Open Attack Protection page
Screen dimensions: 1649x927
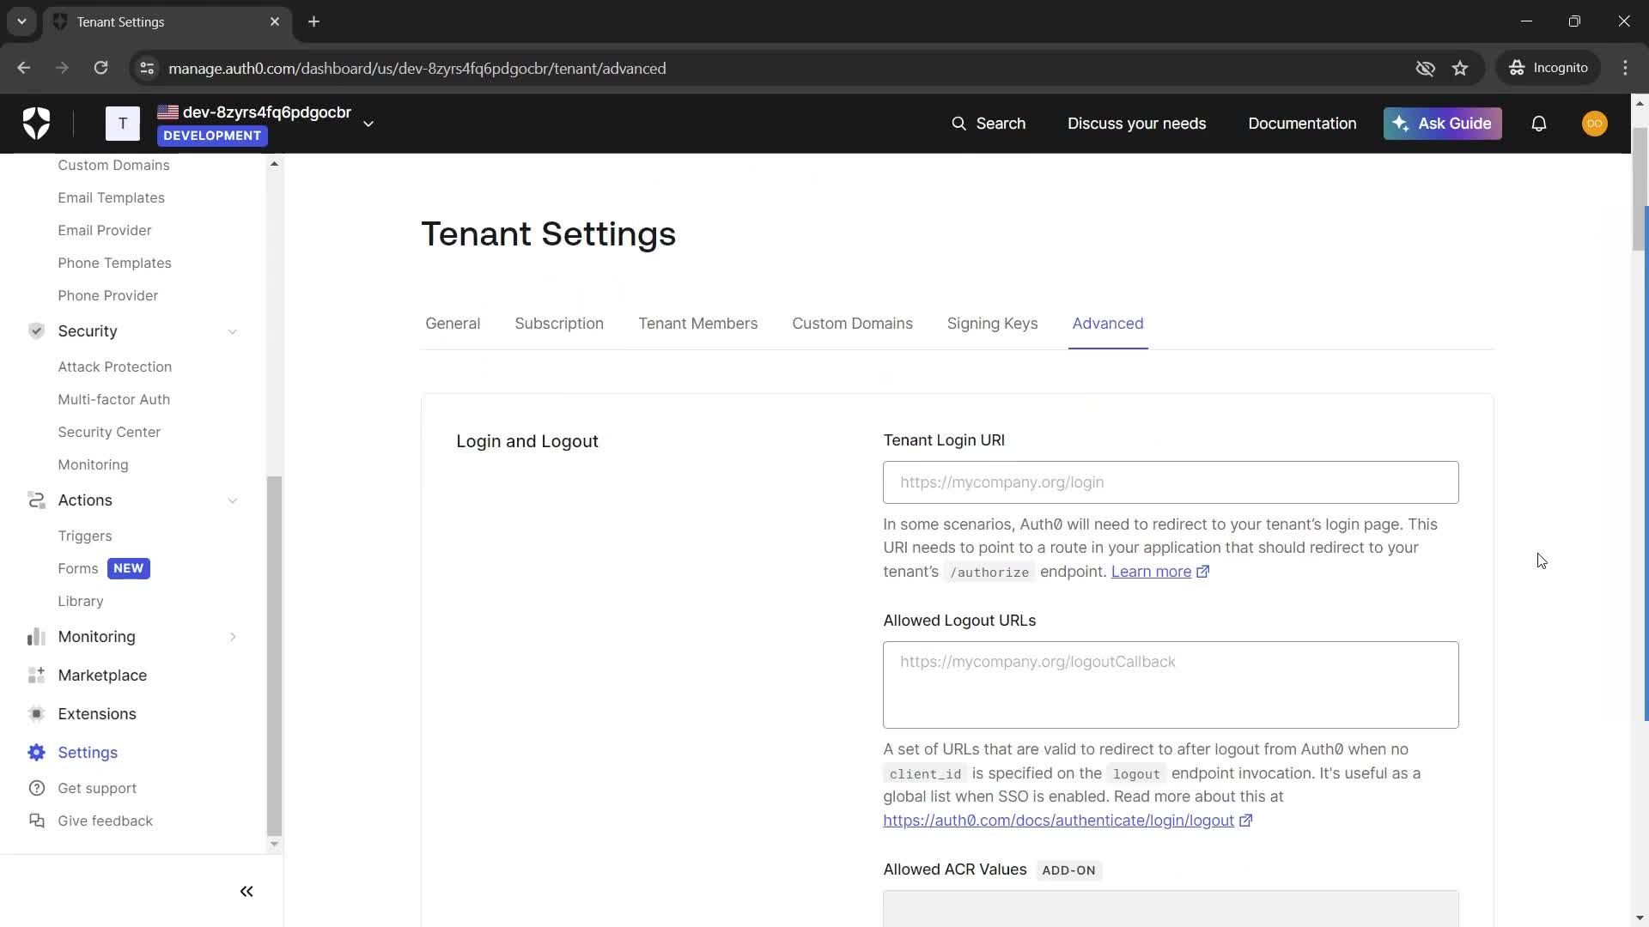pos(114,367)
